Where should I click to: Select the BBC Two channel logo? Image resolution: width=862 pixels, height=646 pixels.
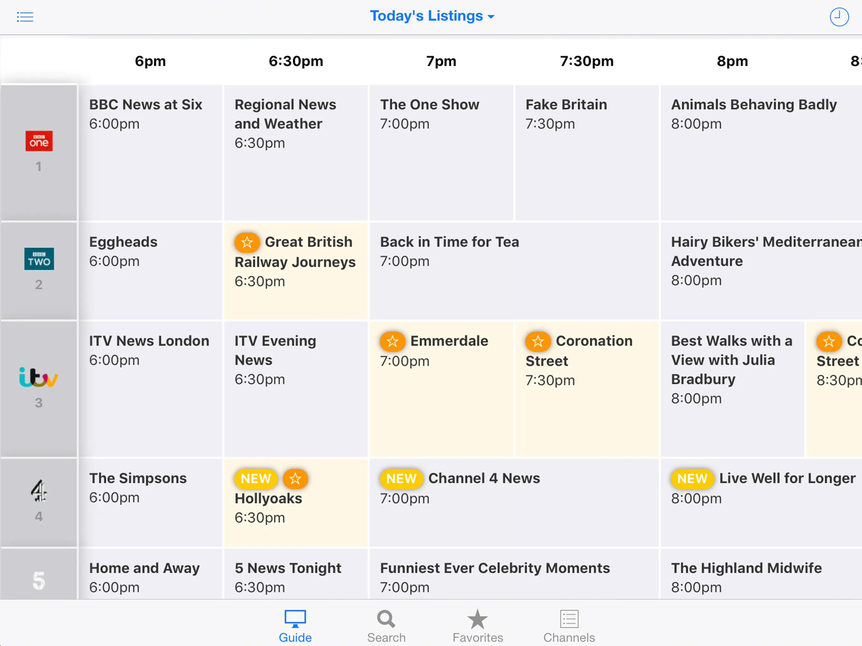(x=39, y=259)
